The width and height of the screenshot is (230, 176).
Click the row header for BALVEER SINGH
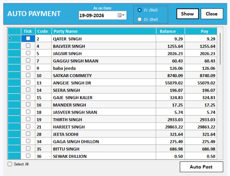(x=14, y=46)
